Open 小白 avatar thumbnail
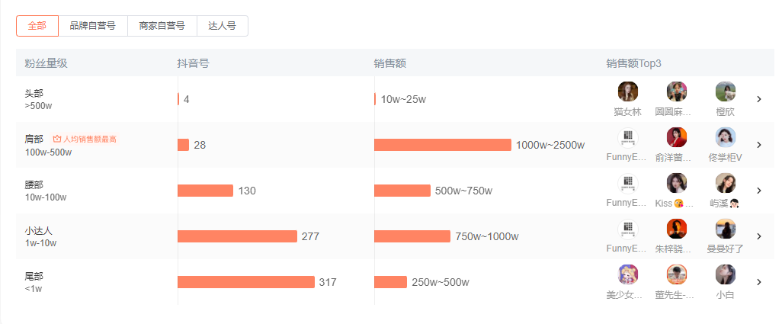This screenshot has height=324, width=782. tap(726, 274)
